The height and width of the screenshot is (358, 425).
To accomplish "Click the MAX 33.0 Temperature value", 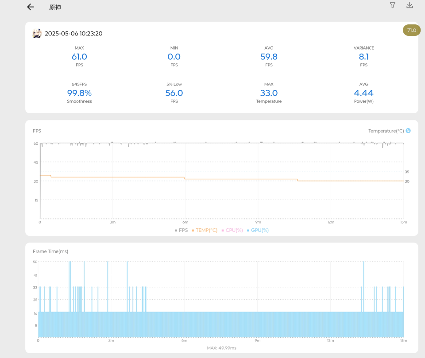I will click(x=269, y=93).
